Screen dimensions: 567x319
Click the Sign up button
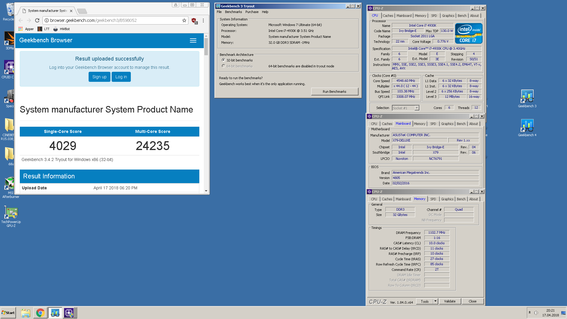[x=99, y=77]
